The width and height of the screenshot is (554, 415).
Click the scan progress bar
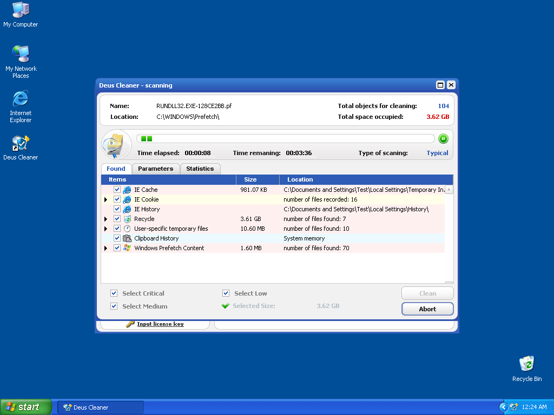click(x=285, y=139)
